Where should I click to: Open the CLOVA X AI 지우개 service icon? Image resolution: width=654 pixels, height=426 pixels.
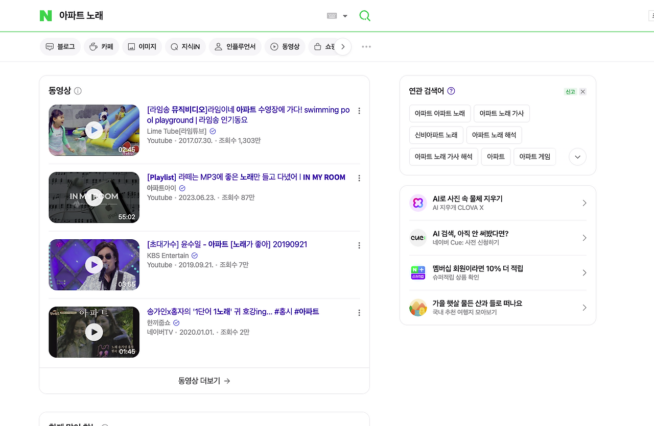coord(418,203)
